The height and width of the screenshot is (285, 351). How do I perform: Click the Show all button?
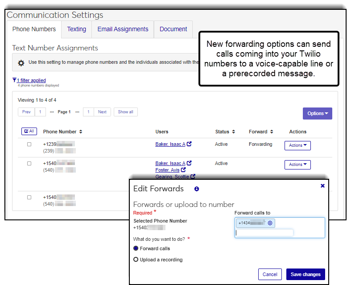(126, 112)
